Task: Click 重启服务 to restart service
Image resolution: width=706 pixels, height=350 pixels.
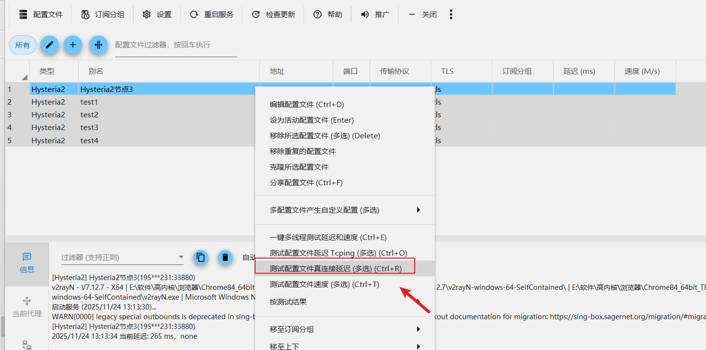Action: [212, 15]
